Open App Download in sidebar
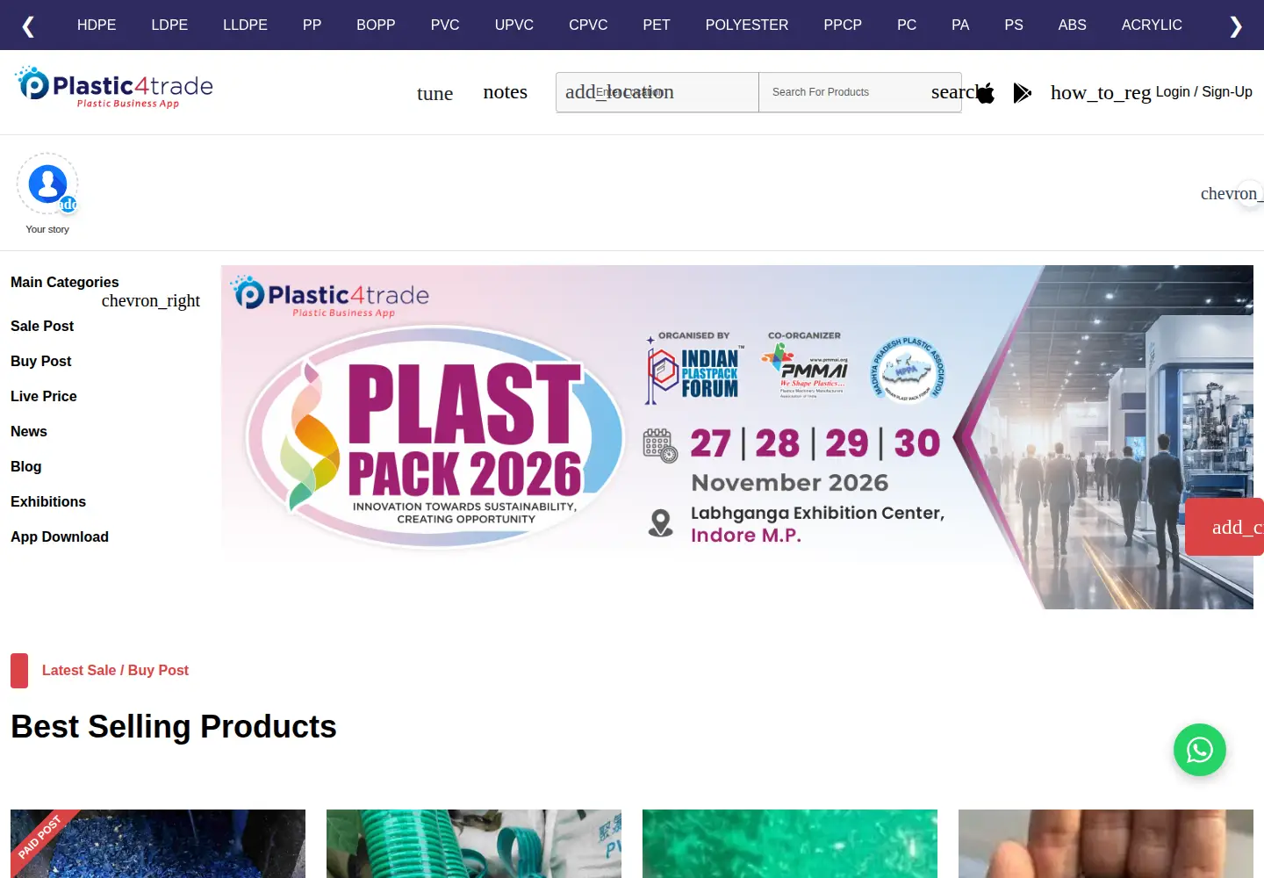Screen dimensions: 1264x878 [x=60, y=536]
